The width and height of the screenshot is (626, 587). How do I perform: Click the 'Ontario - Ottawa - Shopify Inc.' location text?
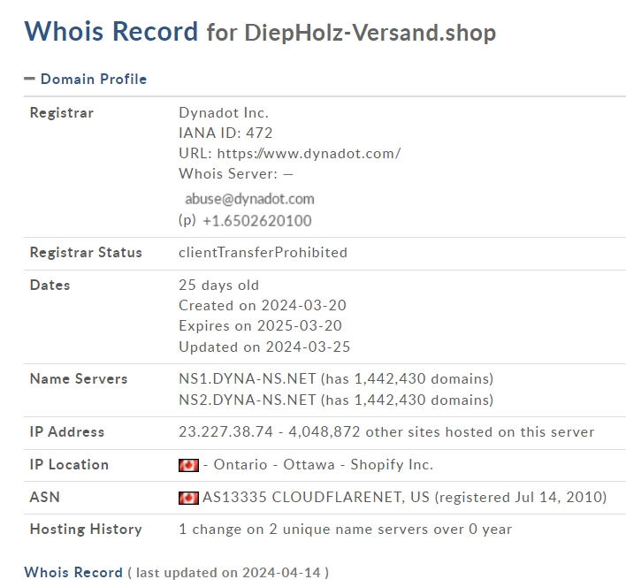[324, 465]
